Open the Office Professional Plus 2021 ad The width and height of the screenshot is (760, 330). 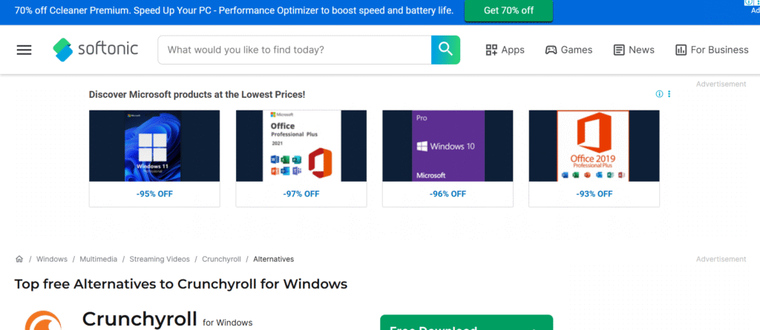coord(301,146)
